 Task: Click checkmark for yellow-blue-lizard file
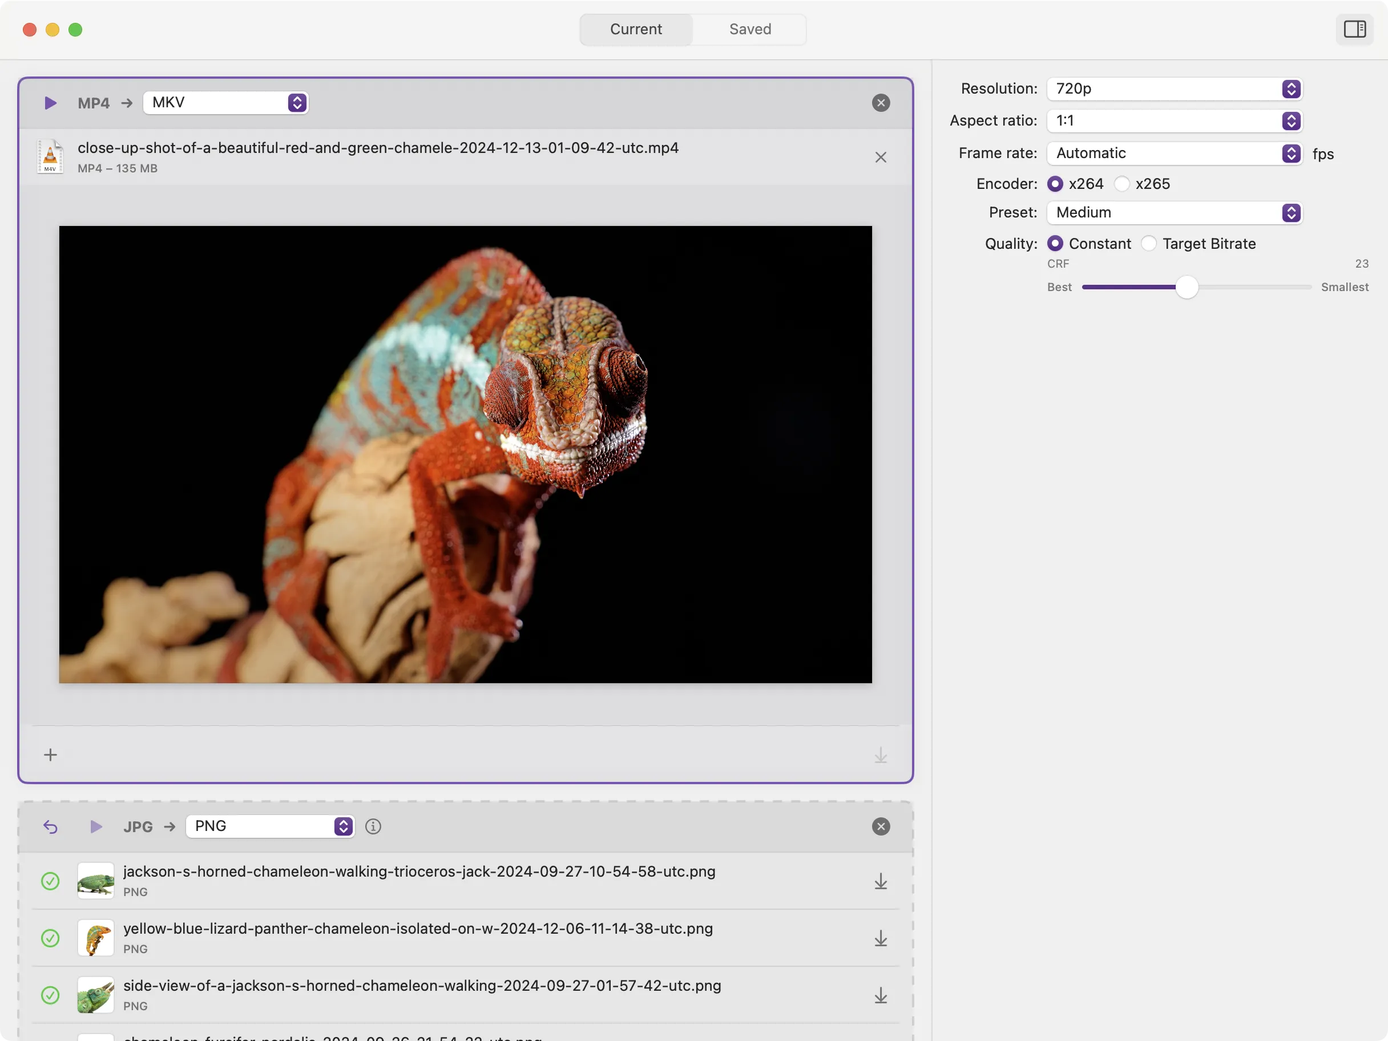50,938
